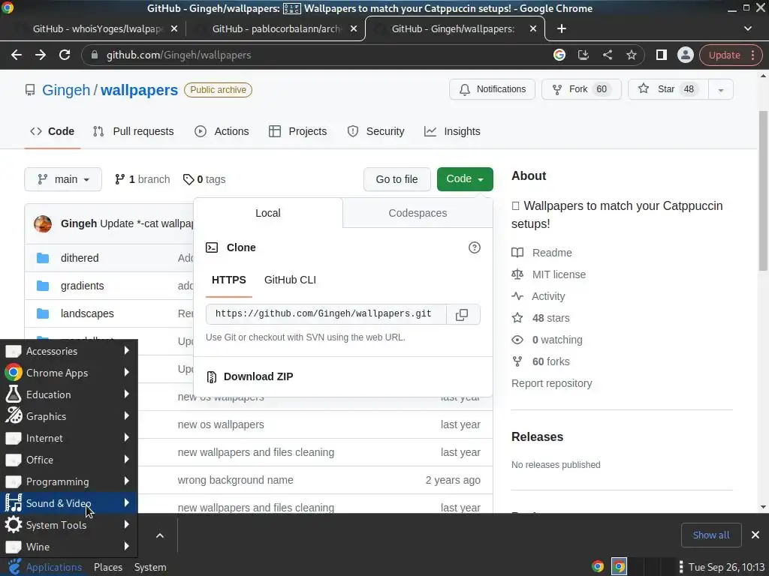Click the install/download page icon in address bar
Viewport: 769px width, 576px height.
click(x=583, y=55)
